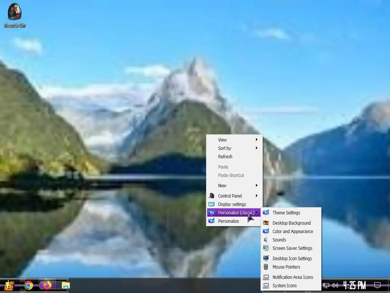Click the Color and Appearance icon
390x293 pixels.
tap(266, 231)
